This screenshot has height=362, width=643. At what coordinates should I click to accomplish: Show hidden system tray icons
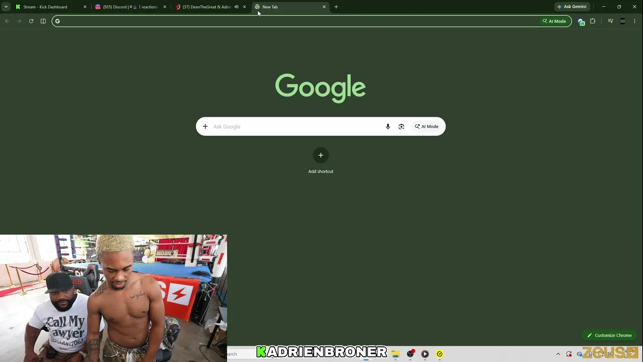click(558, 354)
